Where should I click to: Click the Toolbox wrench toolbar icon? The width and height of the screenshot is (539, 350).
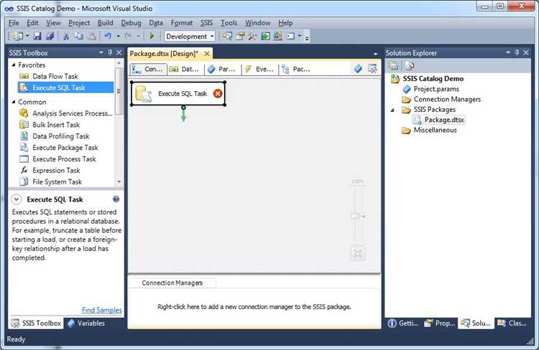tap(252, 36)
